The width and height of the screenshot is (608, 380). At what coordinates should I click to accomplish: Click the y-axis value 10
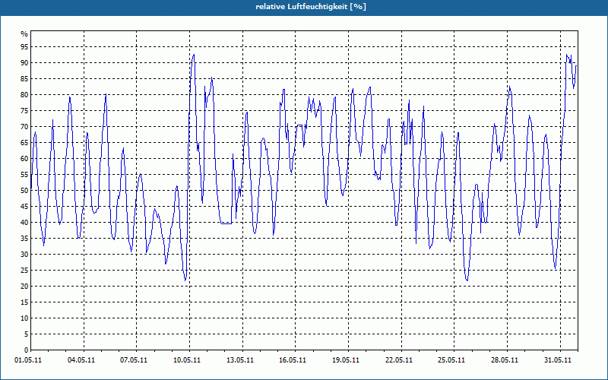tap(24, 318)
